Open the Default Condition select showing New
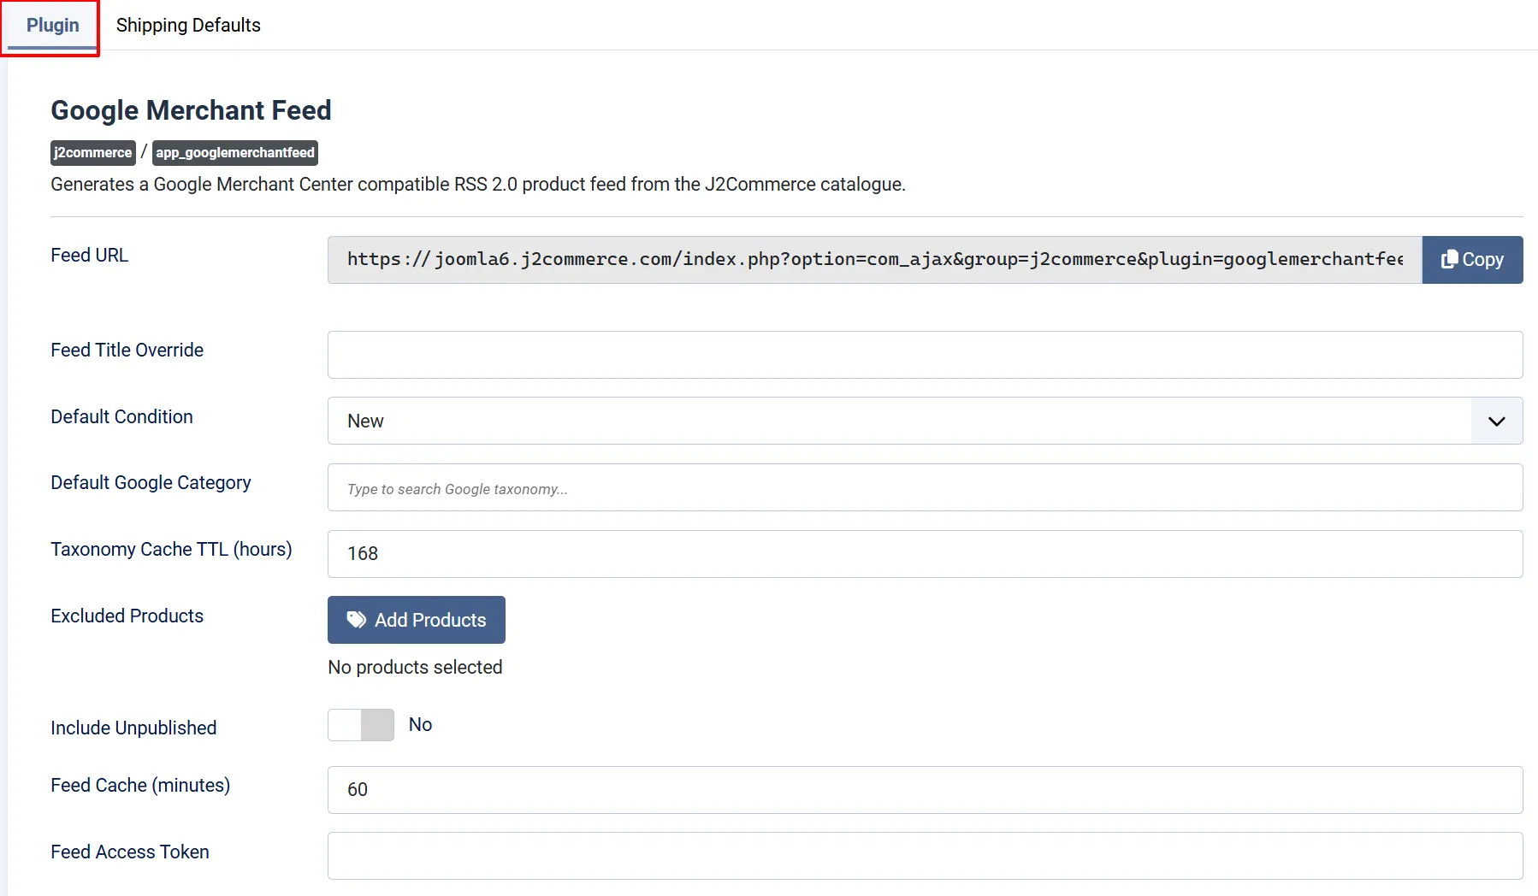The width and height of the screenshot is (1538, 896). [925, 421]
